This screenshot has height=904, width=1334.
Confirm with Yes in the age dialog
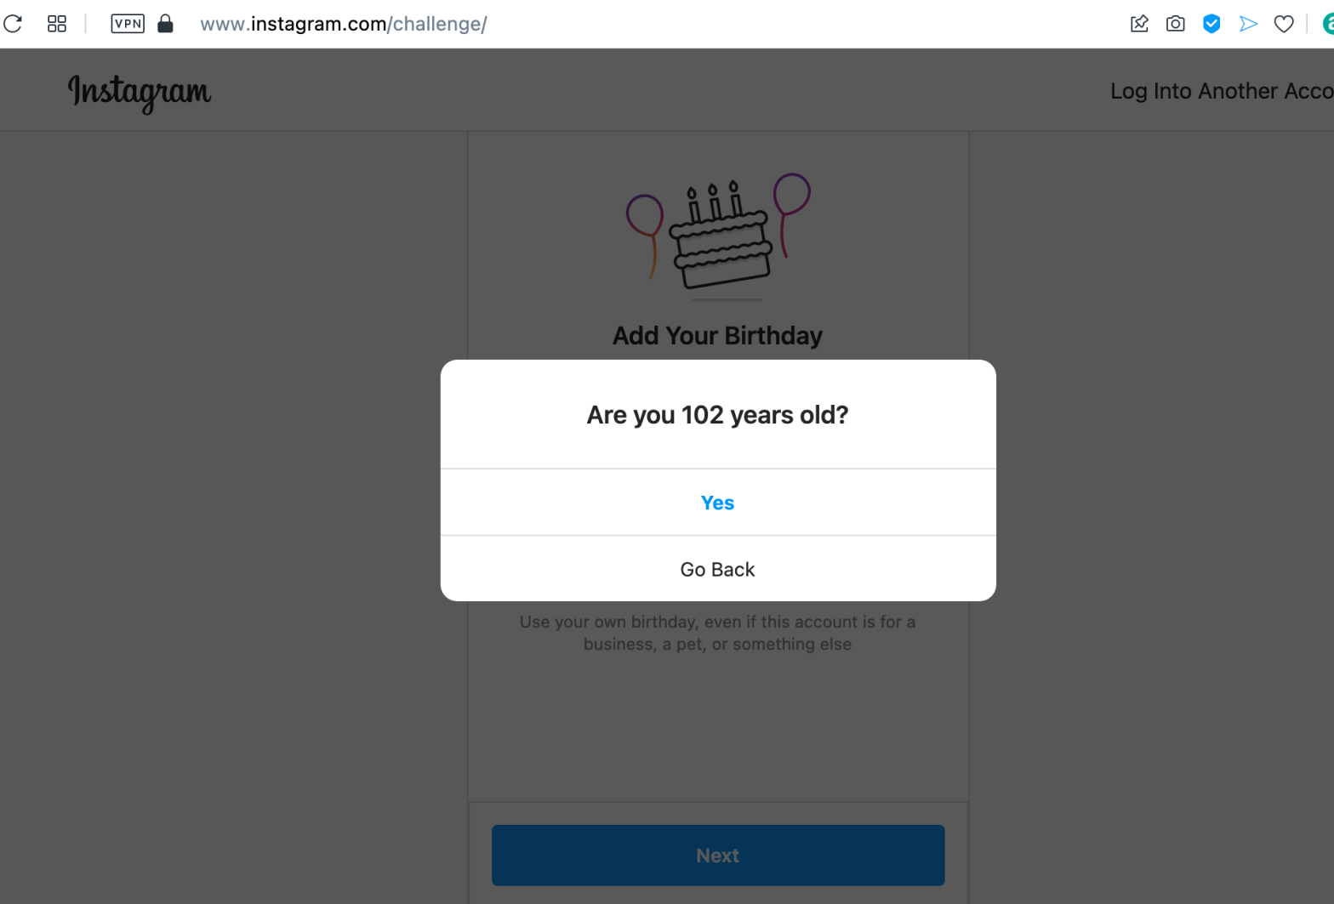coord(717,503)
